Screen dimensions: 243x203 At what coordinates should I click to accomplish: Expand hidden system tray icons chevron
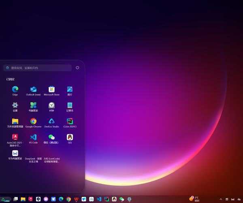coord(221,199)
